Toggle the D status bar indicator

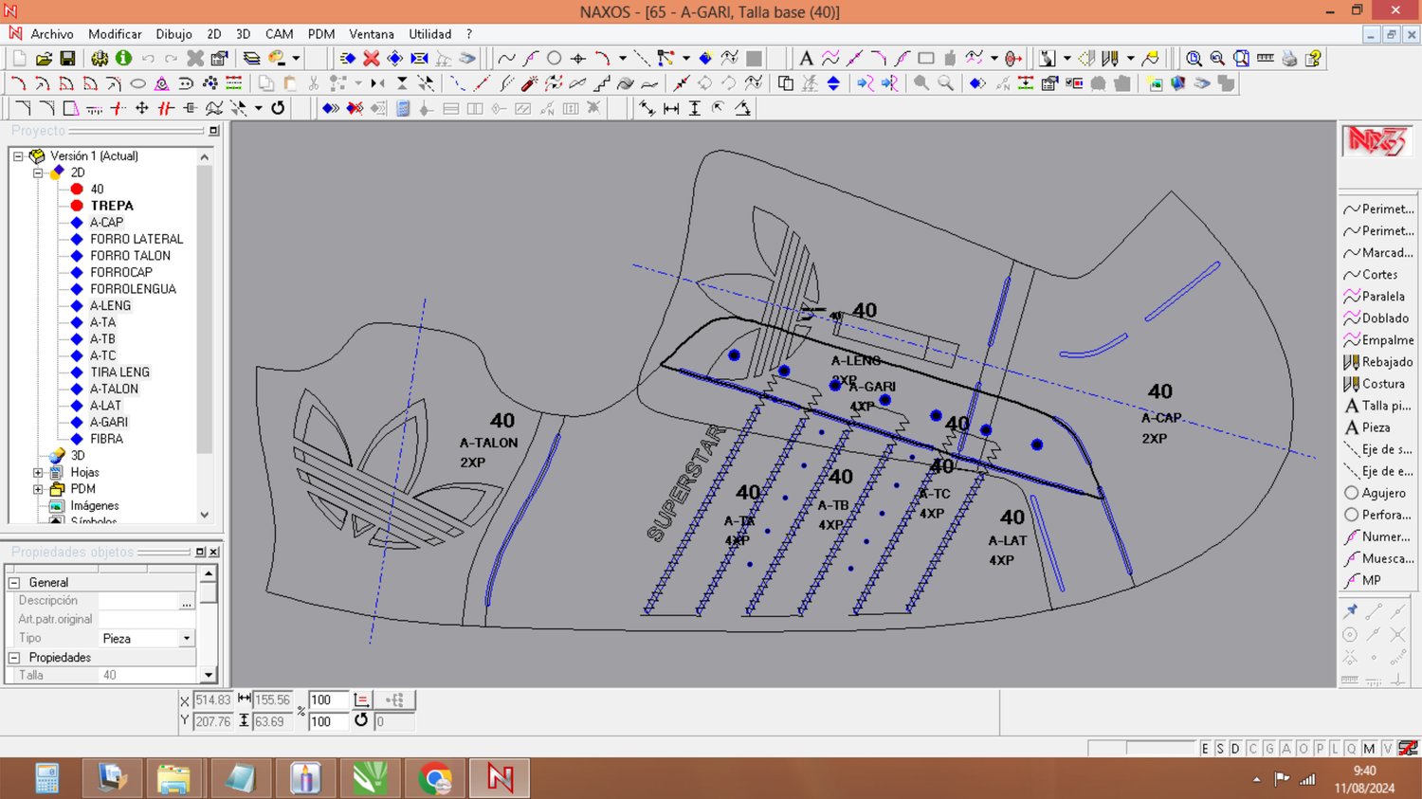pos(1235,749)
